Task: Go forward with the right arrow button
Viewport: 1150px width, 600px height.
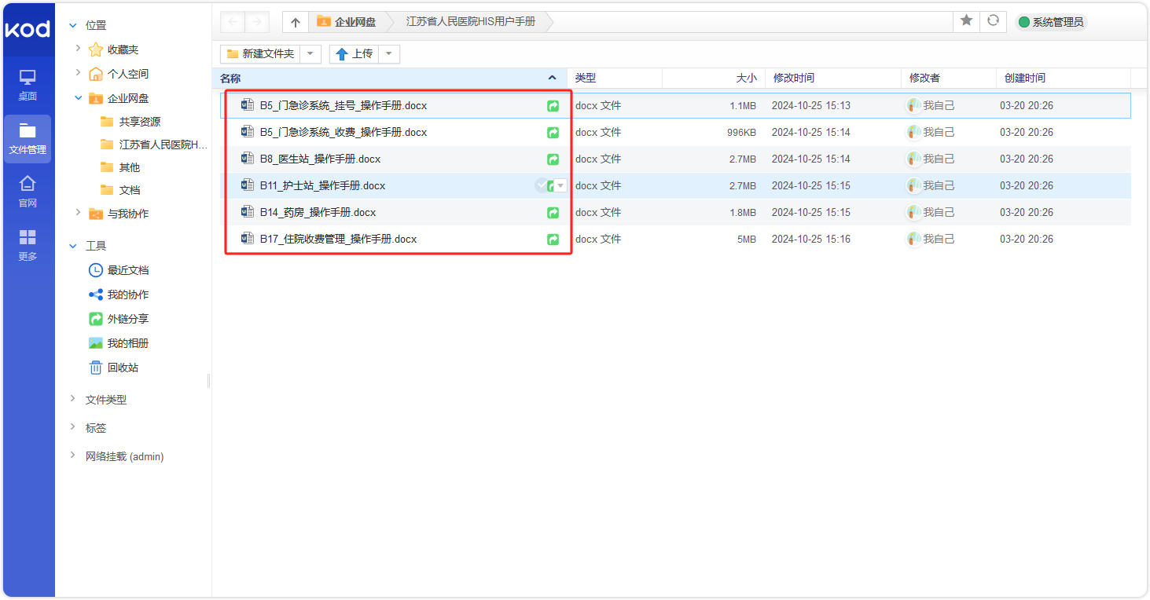Action: tap(257, 22)
